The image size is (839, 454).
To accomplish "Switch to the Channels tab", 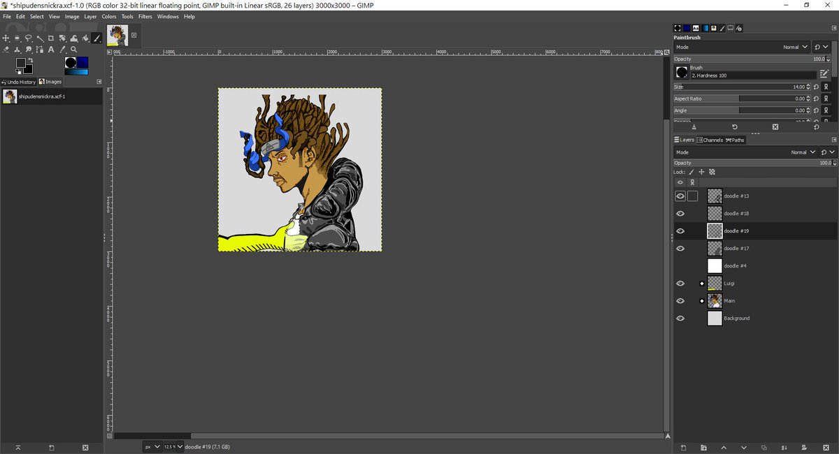I will point(710,140).
